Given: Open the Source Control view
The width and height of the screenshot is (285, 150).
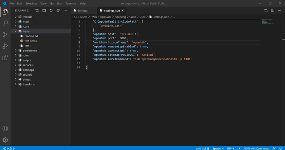Looking at the screenshot, I should pyautogui.click(x=5, y=35).
